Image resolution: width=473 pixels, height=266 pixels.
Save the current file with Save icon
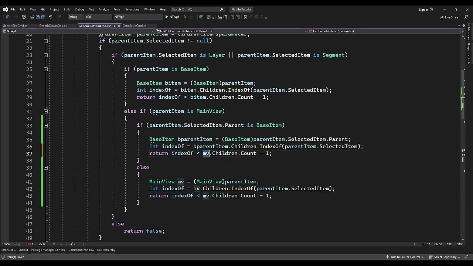click(x=38, y=17)
